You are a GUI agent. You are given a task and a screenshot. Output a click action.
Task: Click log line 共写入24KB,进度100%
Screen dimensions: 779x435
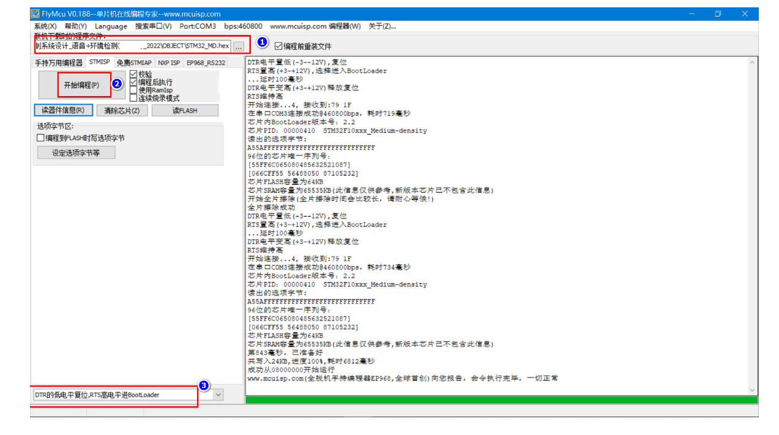311,362
